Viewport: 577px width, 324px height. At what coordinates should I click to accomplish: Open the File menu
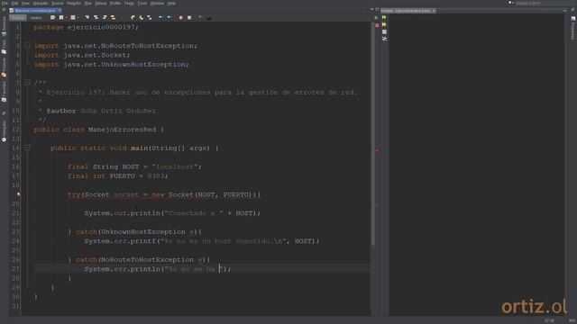[x=5, y=4]
